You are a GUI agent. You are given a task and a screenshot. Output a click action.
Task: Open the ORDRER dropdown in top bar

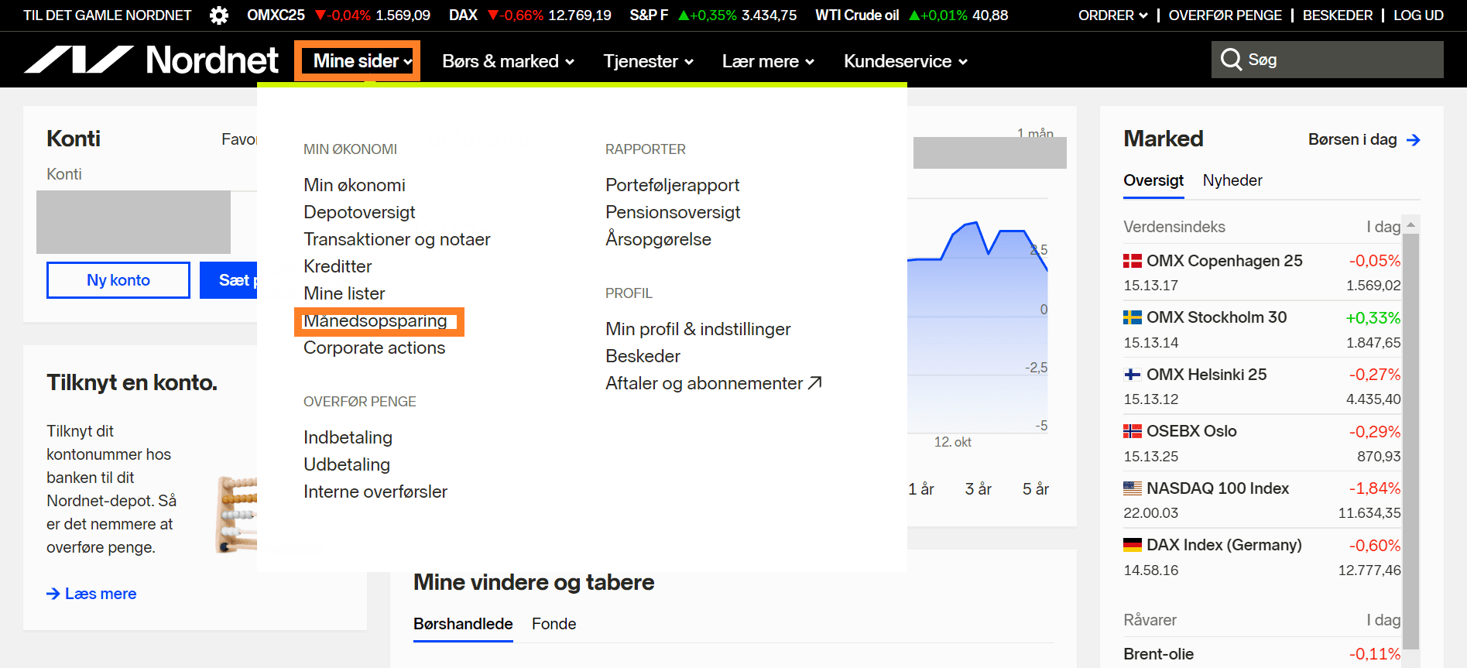tap(1112, 15)
